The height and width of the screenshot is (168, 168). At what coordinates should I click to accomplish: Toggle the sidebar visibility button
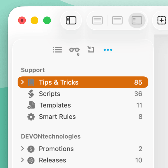pos(71,20)
